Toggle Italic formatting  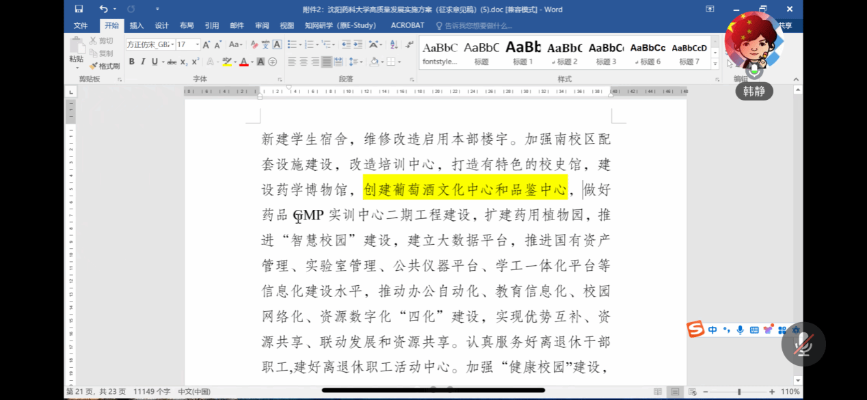coord(143,62)
